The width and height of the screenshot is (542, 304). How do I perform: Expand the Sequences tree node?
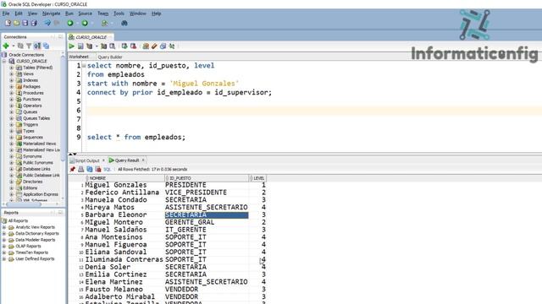[x=11, y=137]
